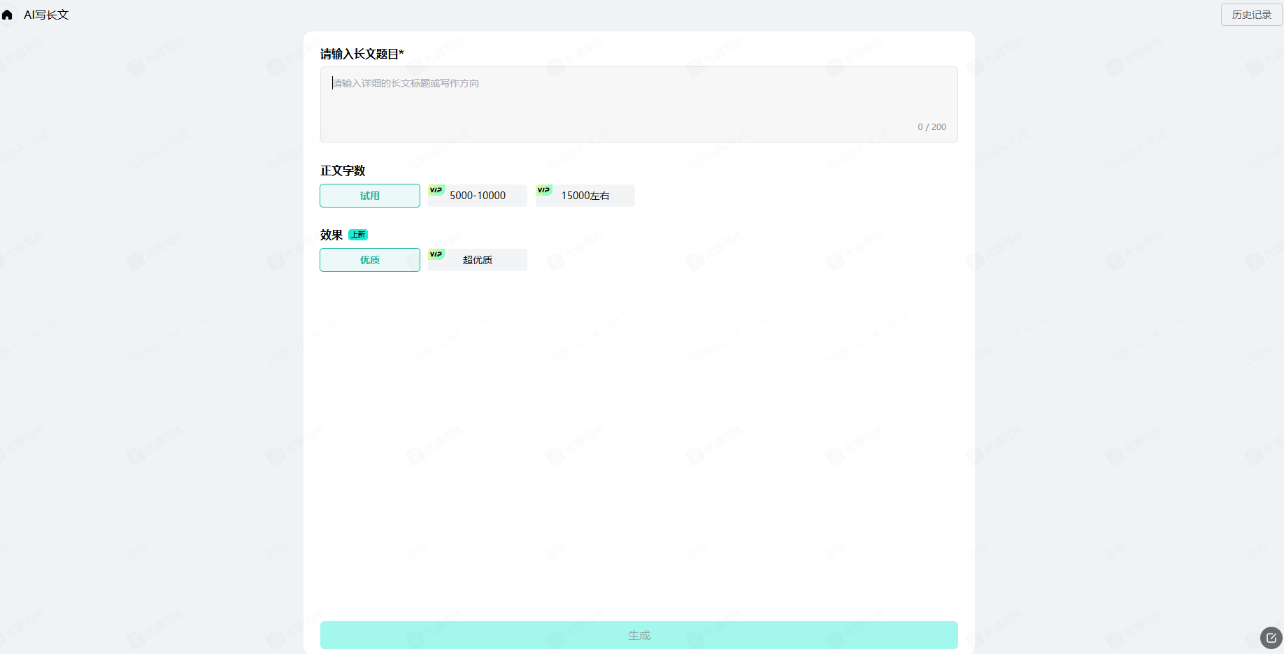Select the 试用 word count option
The width and height of the screenshot is (1284, 654).
[370, 196]
